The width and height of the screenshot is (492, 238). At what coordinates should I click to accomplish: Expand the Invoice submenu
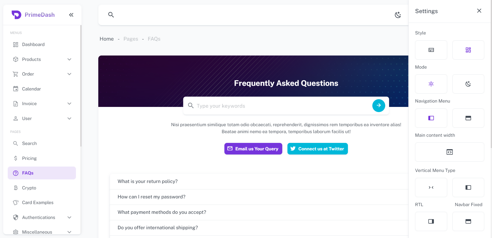coord(69,104)
